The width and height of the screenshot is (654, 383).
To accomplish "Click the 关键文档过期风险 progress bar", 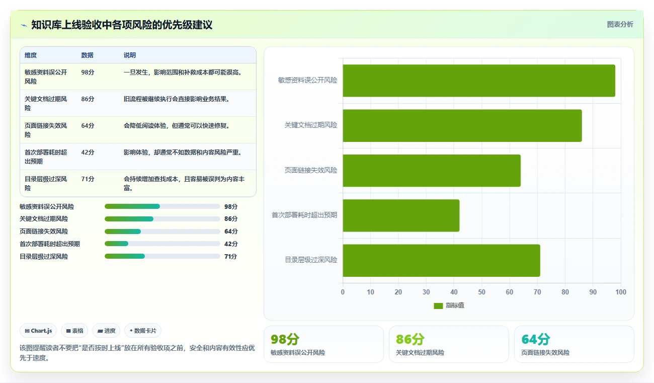I will click(162, 219).
